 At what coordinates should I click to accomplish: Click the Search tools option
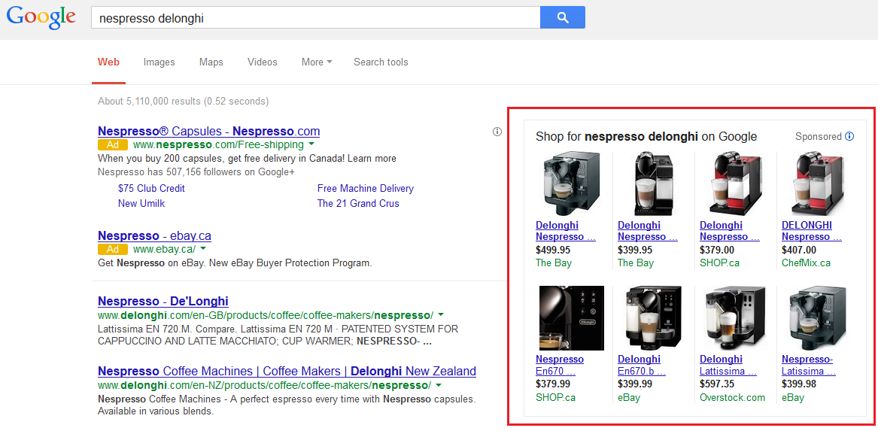click(x=381, y=62)
